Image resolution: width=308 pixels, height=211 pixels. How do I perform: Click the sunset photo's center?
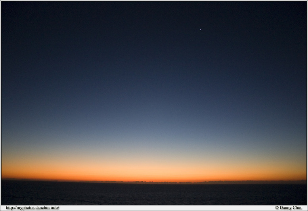(154, 103)
